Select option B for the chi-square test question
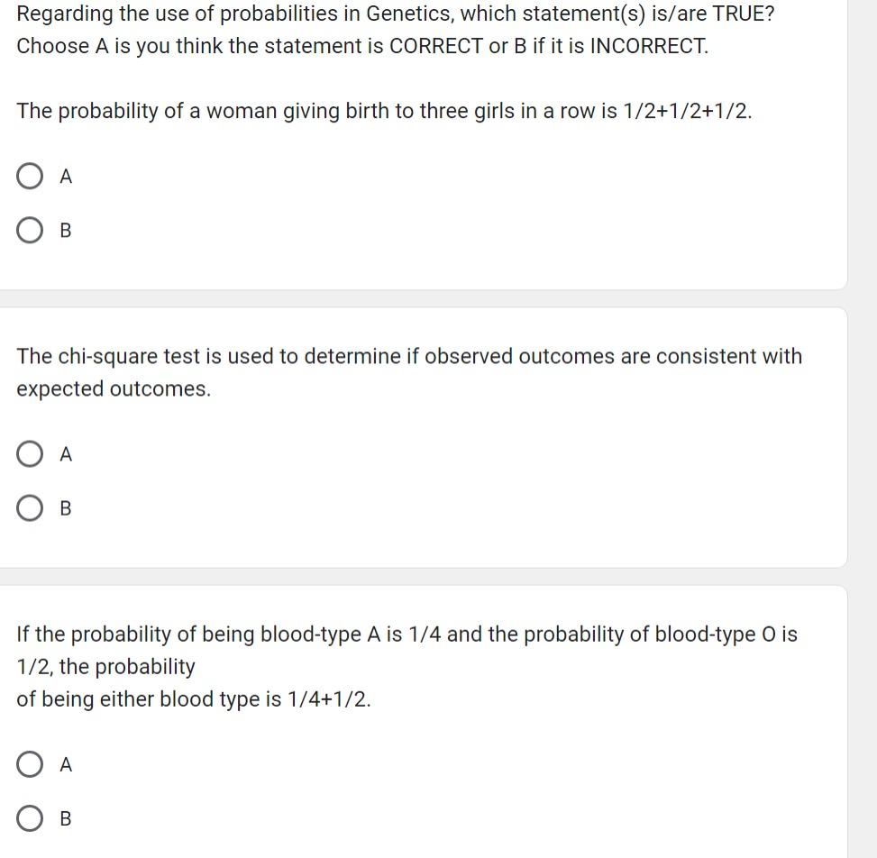 click(x=30, y=507)
